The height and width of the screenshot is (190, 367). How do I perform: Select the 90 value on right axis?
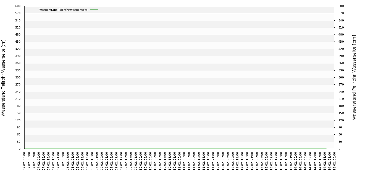click(340, 127)
